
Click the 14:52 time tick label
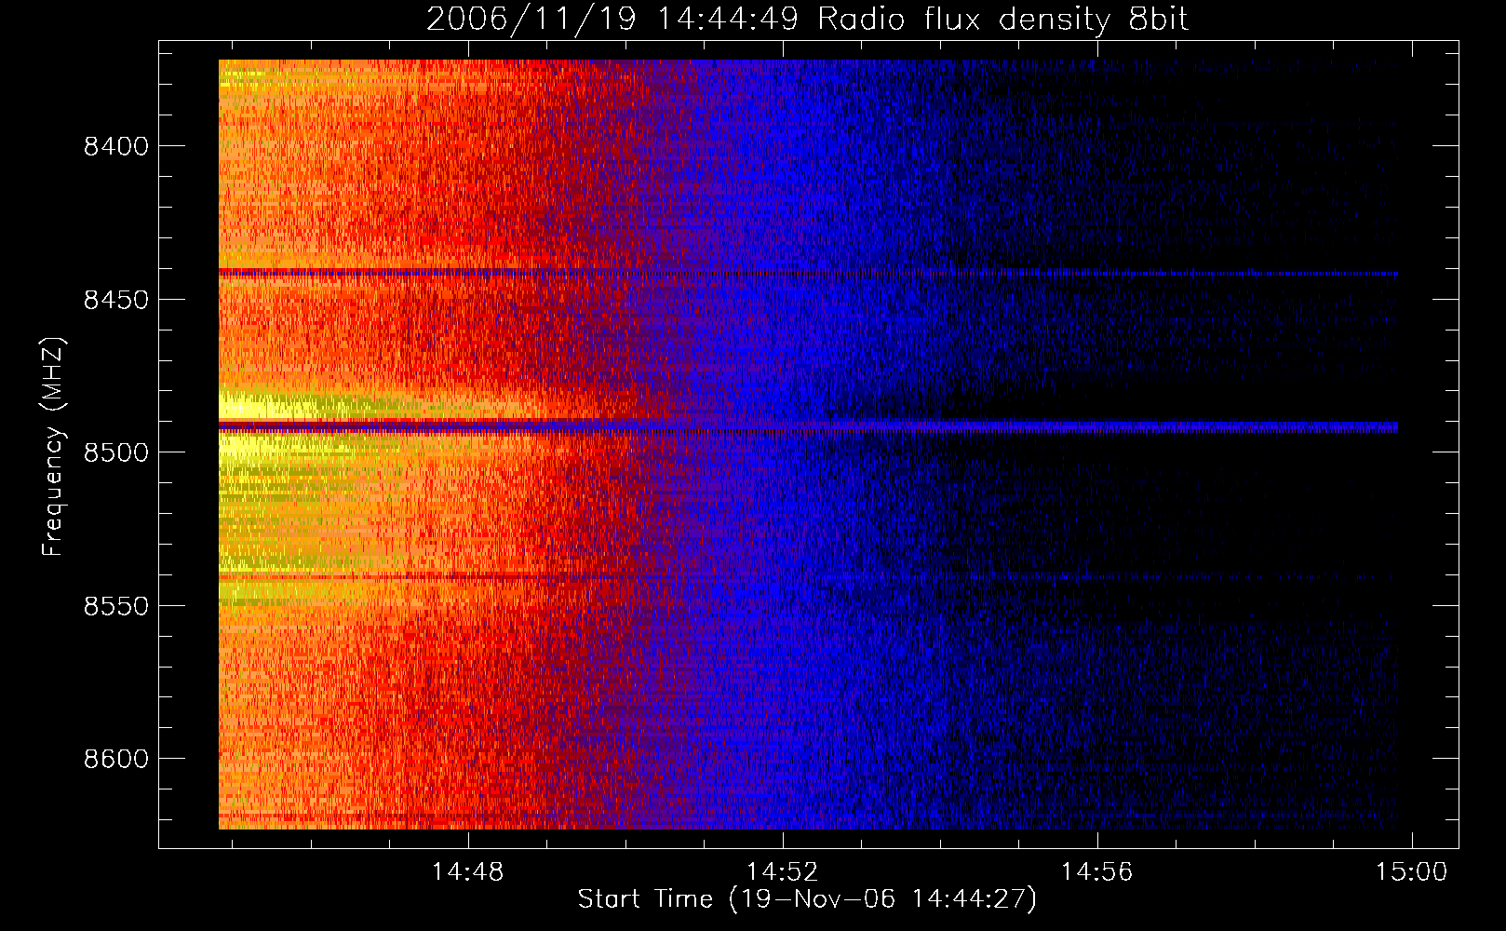(783, 872)
